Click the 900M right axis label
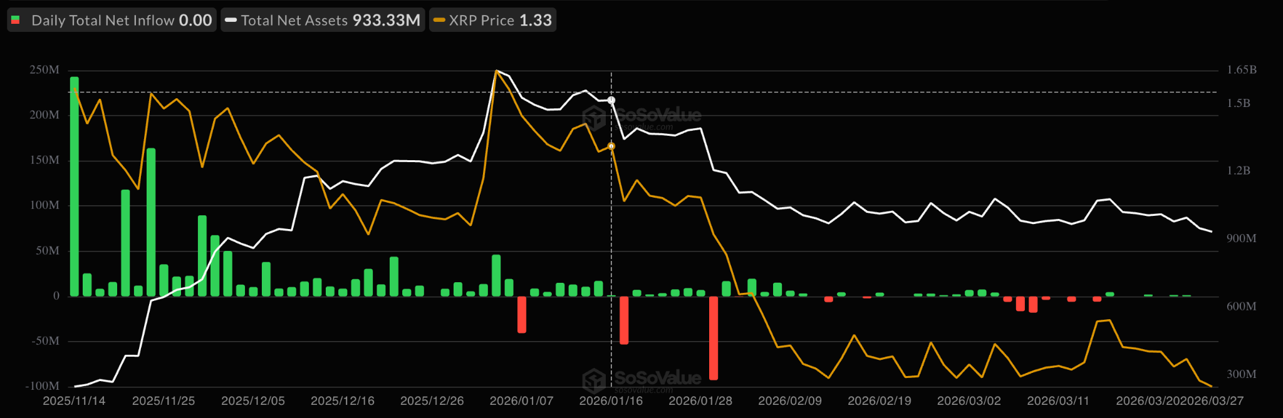 coord(1242,238)
